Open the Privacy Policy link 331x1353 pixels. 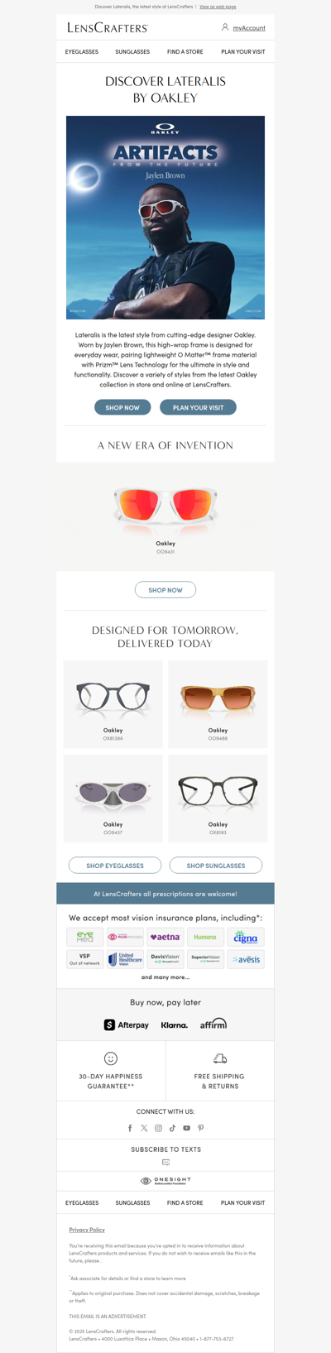point(87,1230)
